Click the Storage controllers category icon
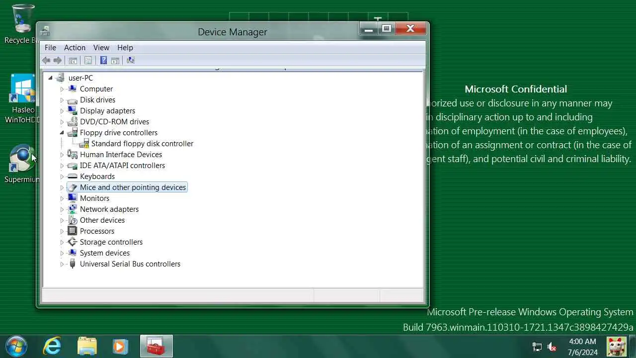This screenshot has height=358, width=636. (73, 242)
